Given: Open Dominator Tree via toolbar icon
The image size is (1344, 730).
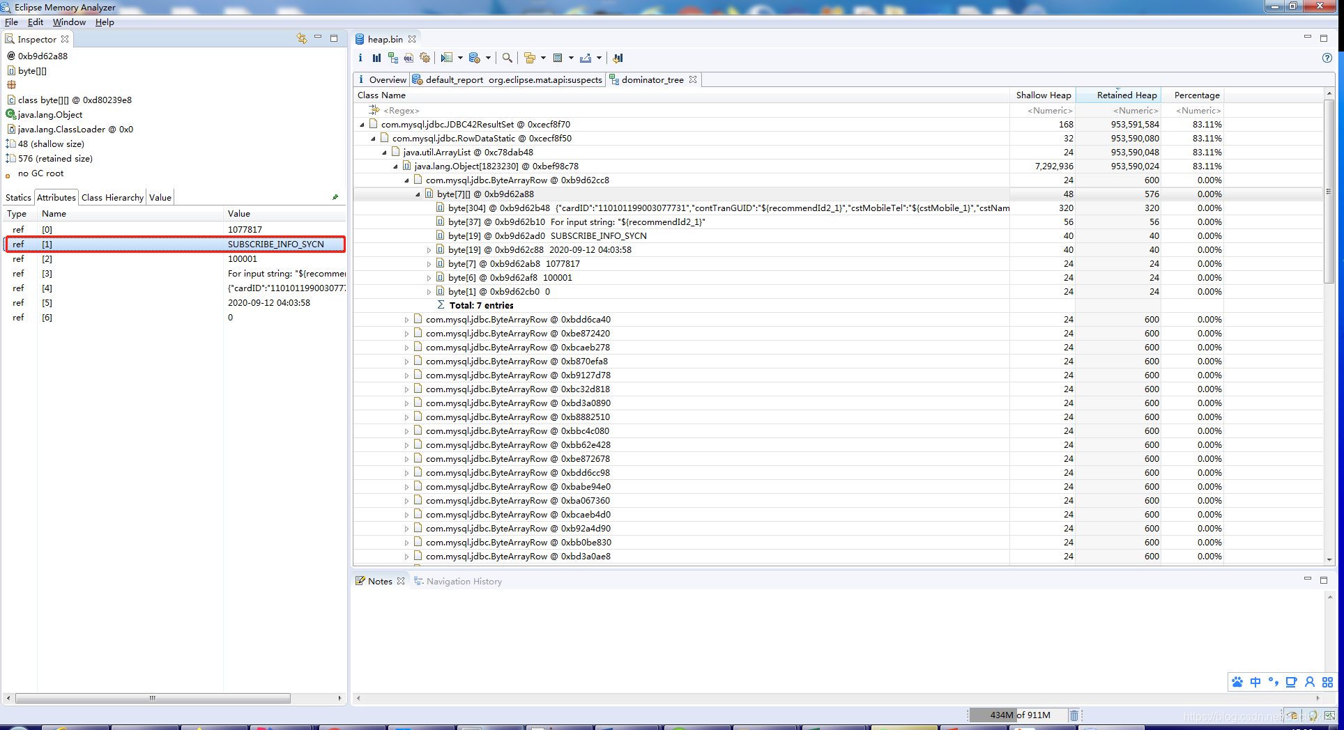Looking at the screenshot, I should [x=393, y=58].
